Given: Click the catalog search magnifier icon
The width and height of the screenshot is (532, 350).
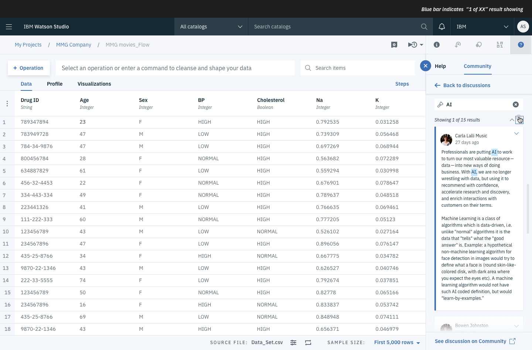Looking at the screenshot, I should coord(424,27).
